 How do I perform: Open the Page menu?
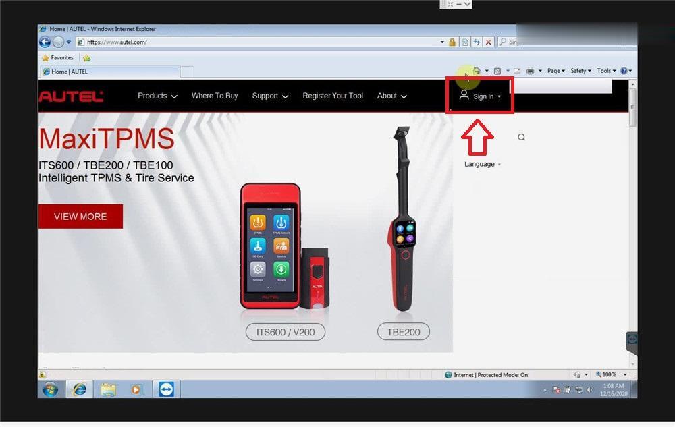click(556, 71)
